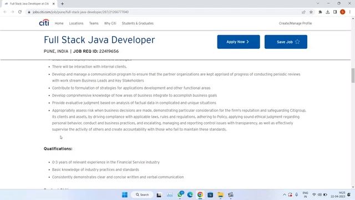Reload the page
This screenshot has height=200, width=355.
20,12
